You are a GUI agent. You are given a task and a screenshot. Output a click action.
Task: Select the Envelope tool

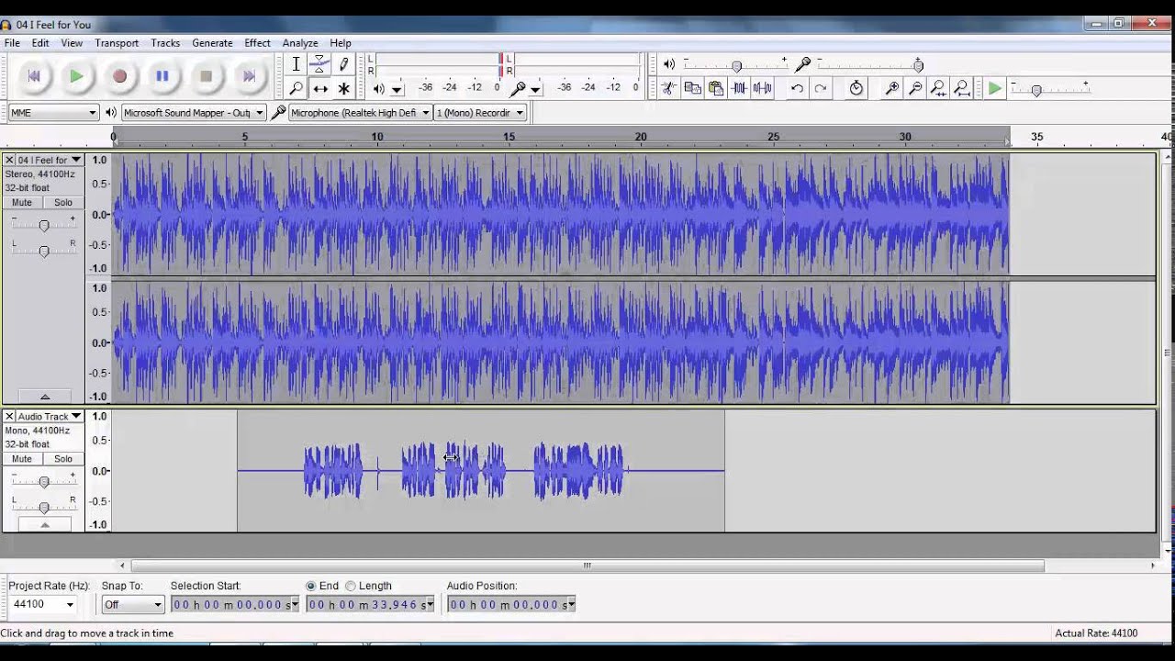pos(319,64)
